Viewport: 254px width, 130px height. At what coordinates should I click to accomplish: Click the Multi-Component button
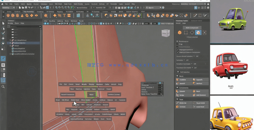tap(192, 28)
